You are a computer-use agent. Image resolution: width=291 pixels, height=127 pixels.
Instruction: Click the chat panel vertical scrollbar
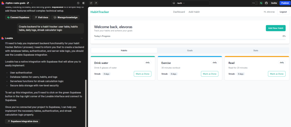(x=86, y=102)
